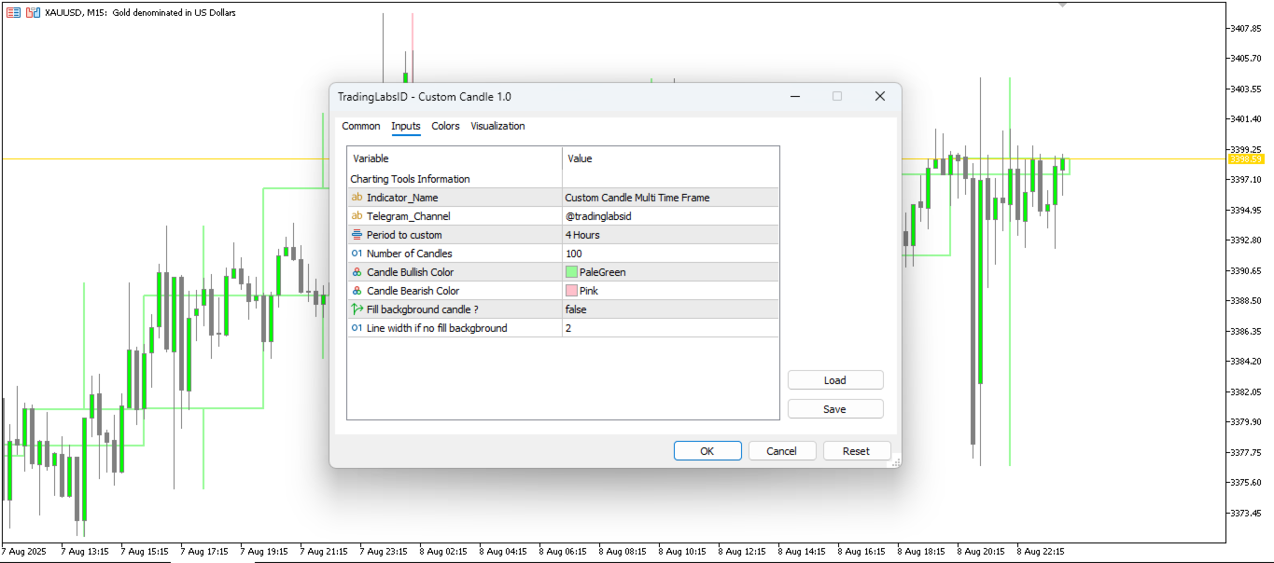1274x563 pixels.
Task: Maximize the Custom Candle dialog
Action: click(x=837, y=96)
